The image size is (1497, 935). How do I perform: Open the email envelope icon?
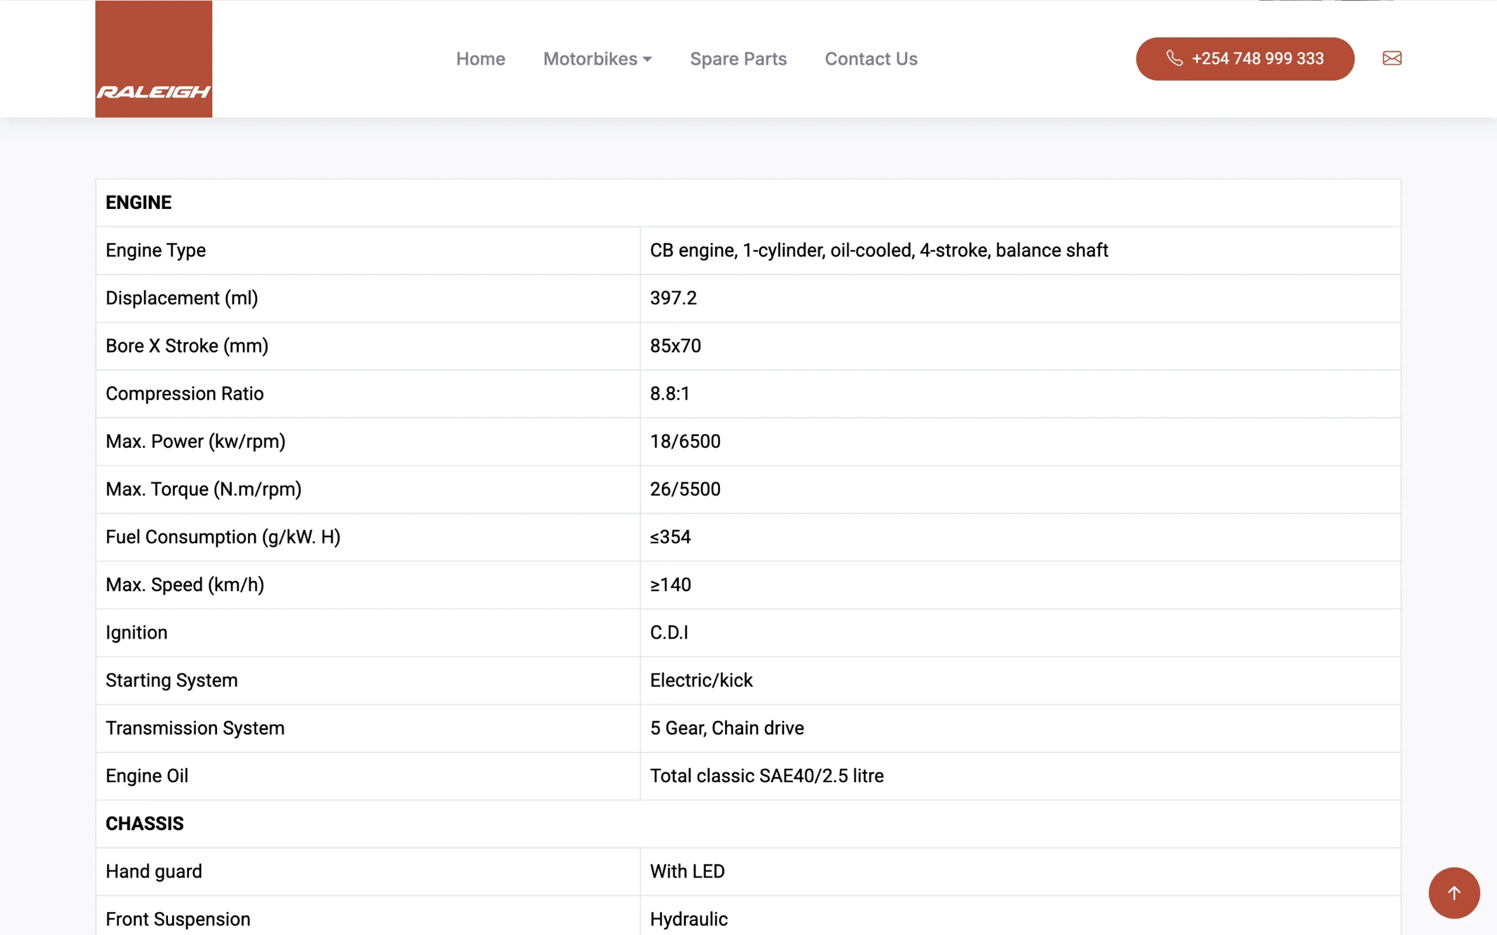1392,58
